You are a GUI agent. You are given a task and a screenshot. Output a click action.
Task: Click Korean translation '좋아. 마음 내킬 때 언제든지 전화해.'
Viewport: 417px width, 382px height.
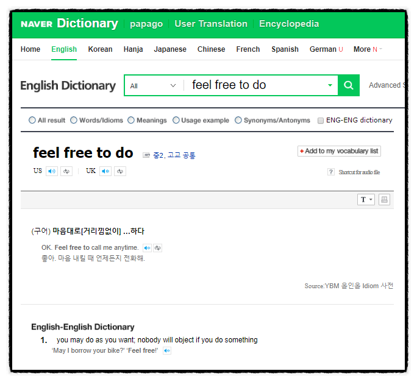pos(93,258)
